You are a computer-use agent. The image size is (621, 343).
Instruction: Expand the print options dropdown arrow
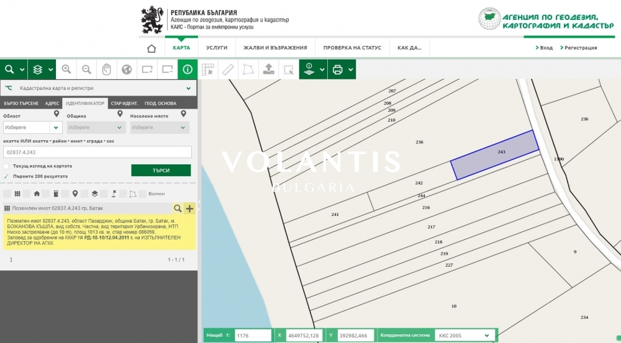(351, 69)
